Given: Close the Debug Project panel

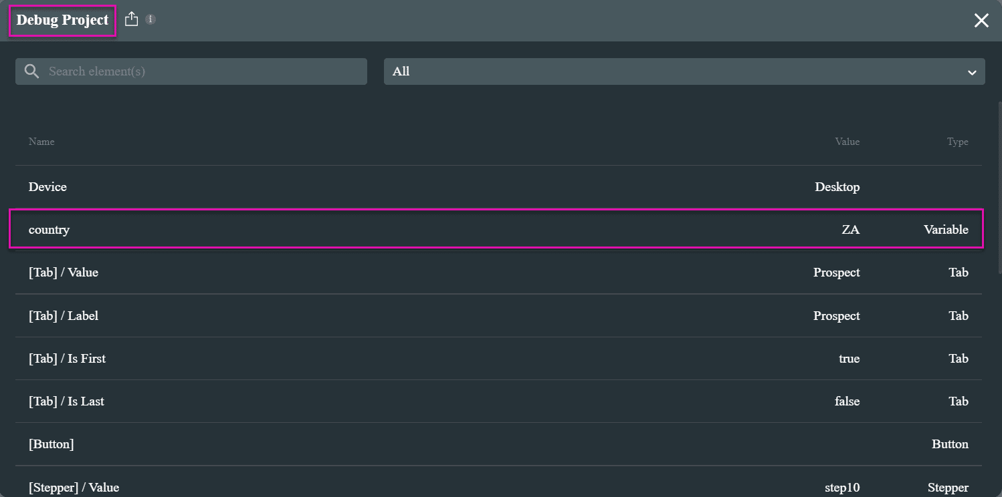Looking at the screenshot, I should (x=981, y=21).
